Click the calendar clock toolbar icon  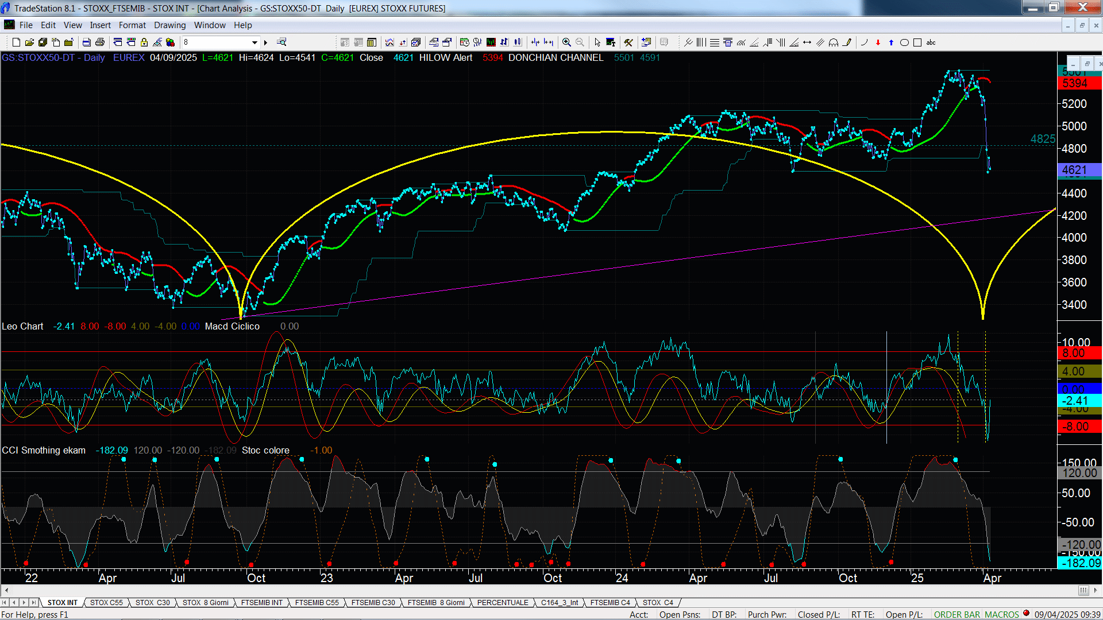click(465, 42)
